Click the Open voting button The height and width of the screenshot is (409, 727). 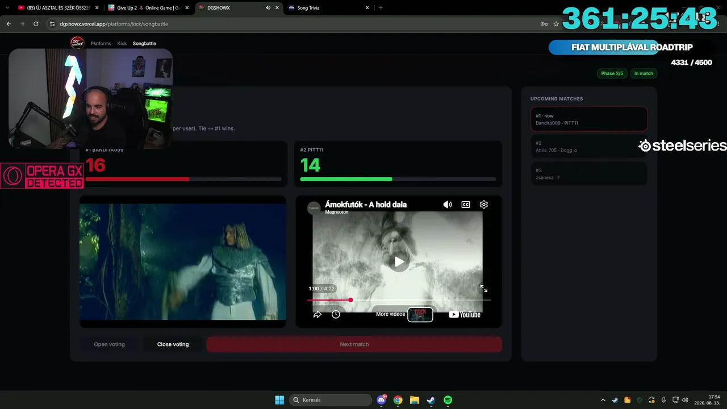click(109, 344)
